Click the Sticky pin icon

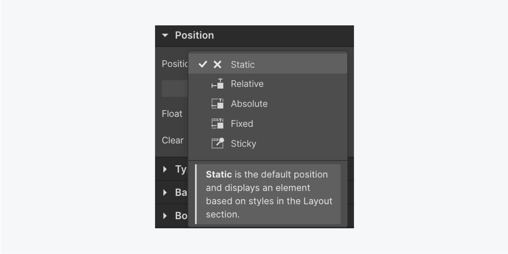[x=217, y=143]
